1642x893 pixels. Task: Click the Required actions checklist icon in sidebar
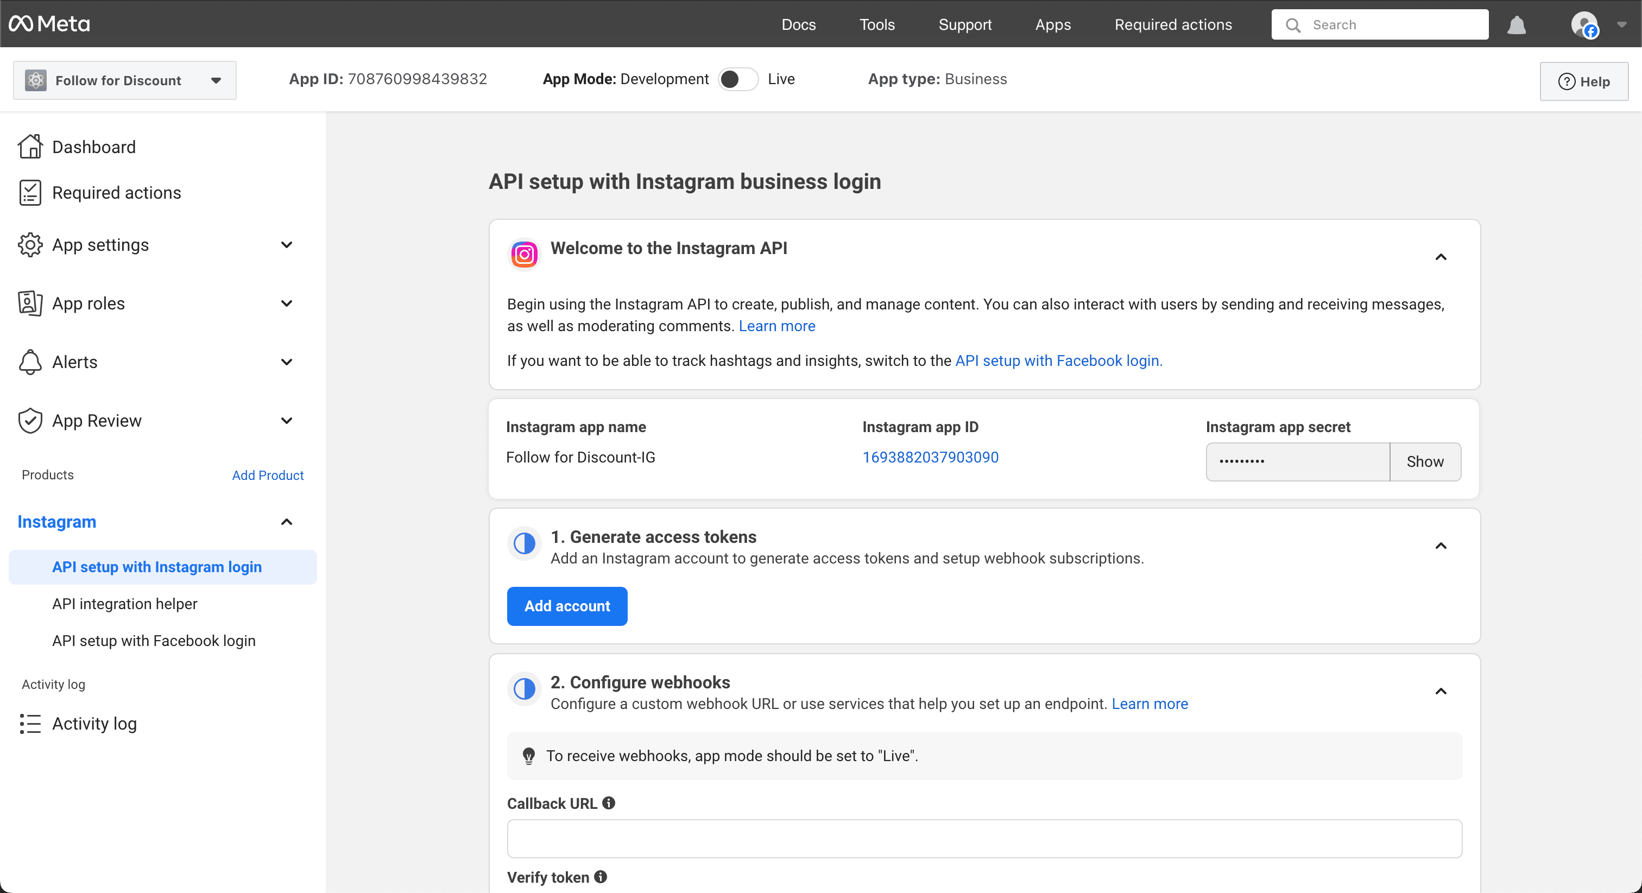30,193
